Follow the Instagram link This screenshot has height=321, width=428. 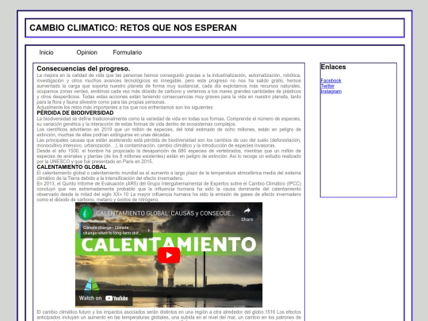(x=331, y=91)
